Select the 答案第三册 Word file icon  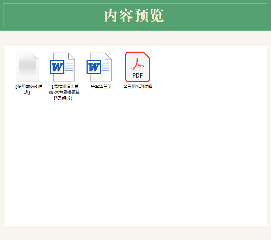(99, 67)
